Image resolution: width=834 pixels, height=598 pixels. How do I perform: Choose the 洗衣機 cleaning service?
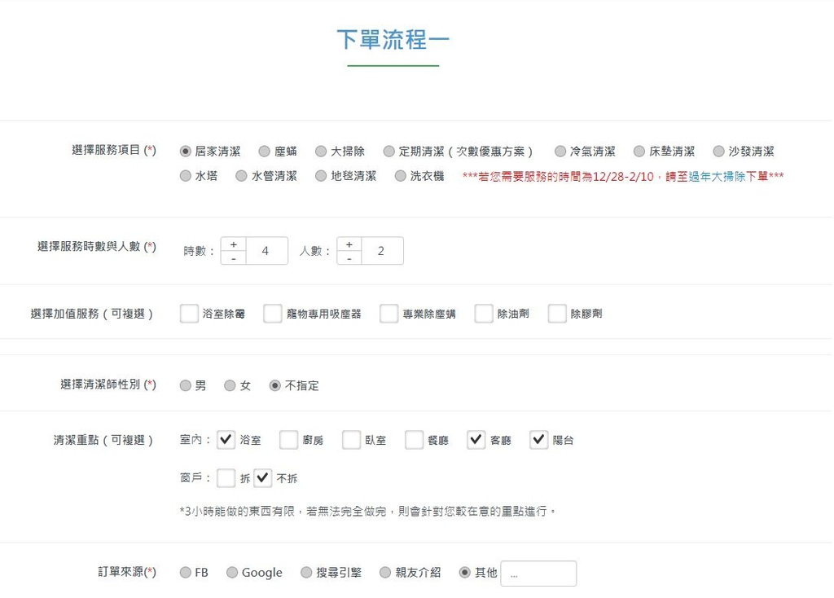(x=400, y=175)
